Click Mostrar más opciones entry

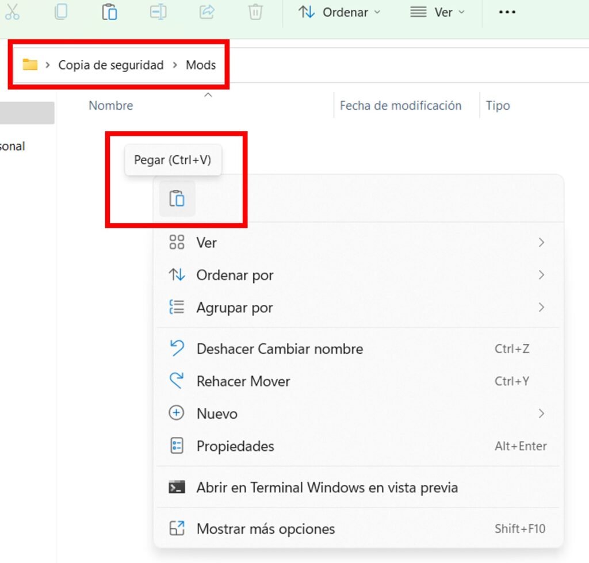coord(265,529)
